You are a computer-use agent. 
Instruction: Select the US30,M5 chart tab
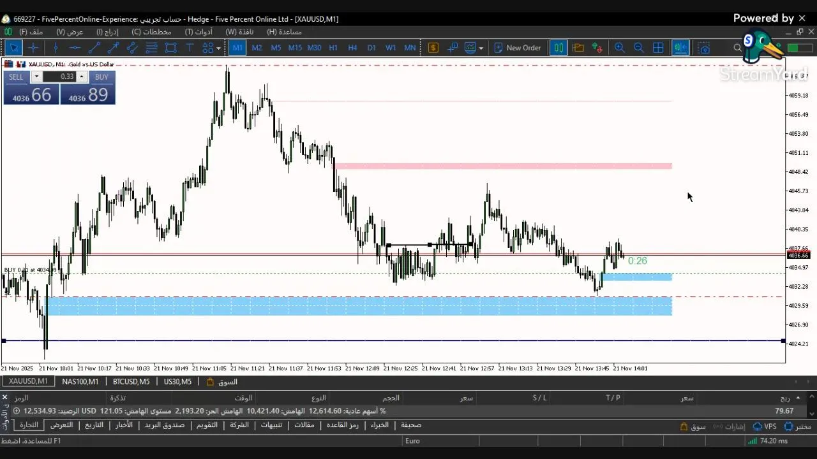pos(177,381)
